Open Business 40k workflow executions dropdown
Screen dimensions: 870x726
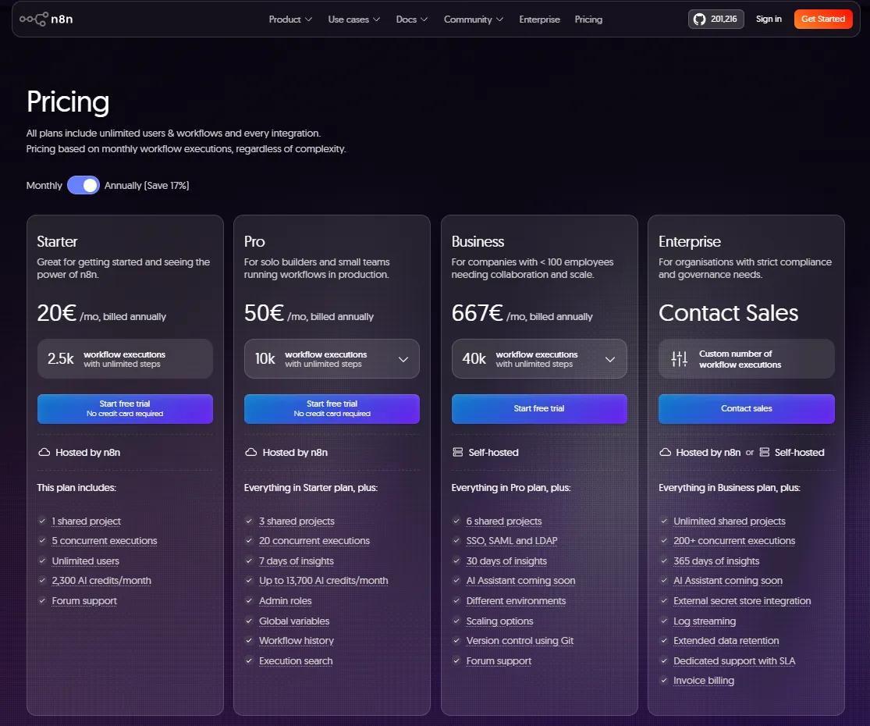tap(539, 359)
